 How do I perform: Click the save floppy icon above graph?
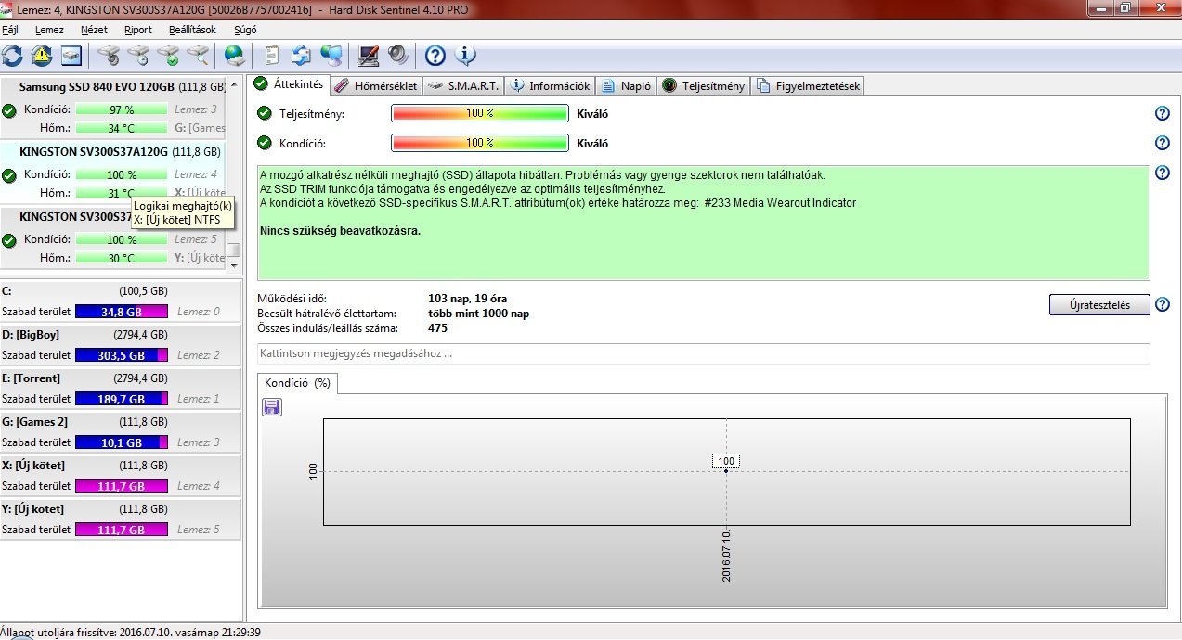coord(272,406)
